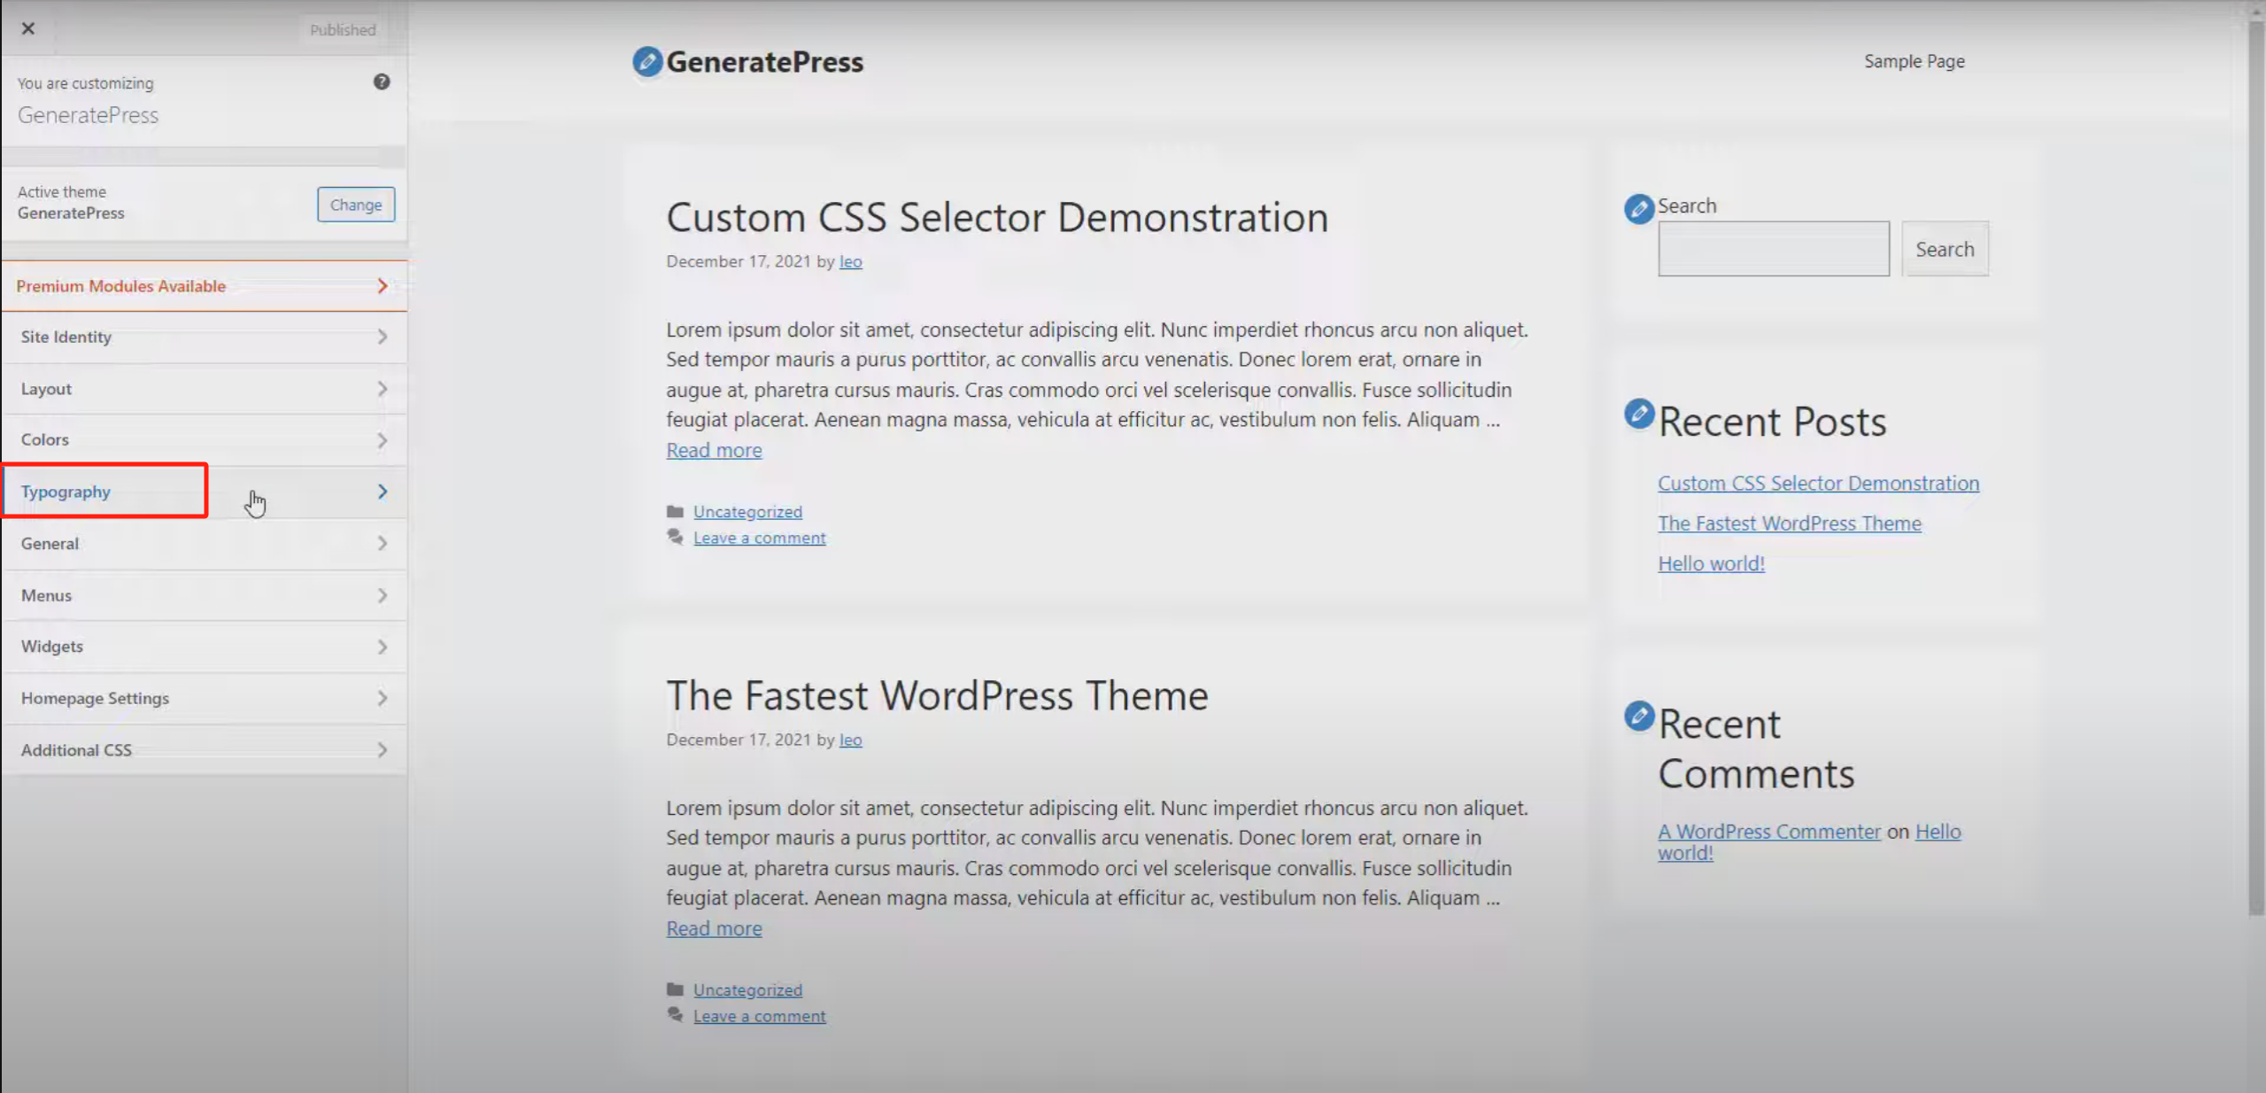Click the Search widget edit pencil icon
This screenshot has width=2266, height=1093.
click(x=1637, y=209)
